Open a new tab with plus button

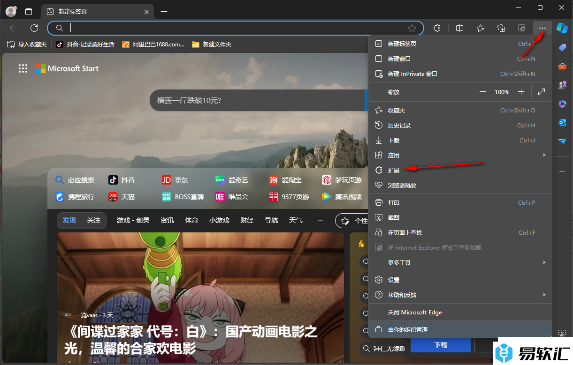coord(164,11)
